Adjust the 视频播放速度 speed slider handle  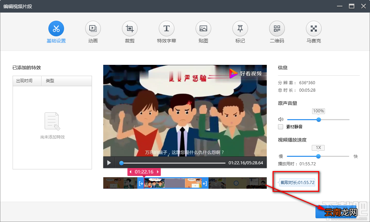click(318, 156)
